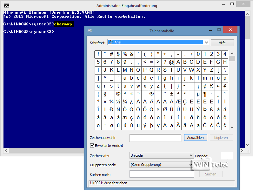Click the paragraph mark ¶ character
The width and height of the screenshot is (253, 190).
point(205,94)
